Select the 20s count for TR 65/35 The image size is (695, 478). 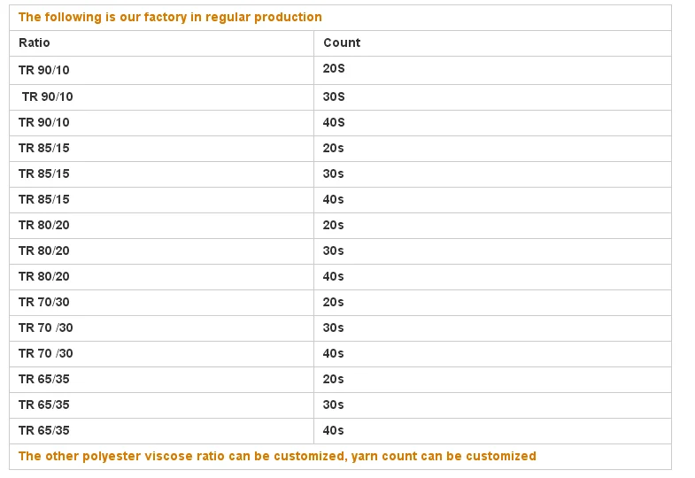(334, 379)
